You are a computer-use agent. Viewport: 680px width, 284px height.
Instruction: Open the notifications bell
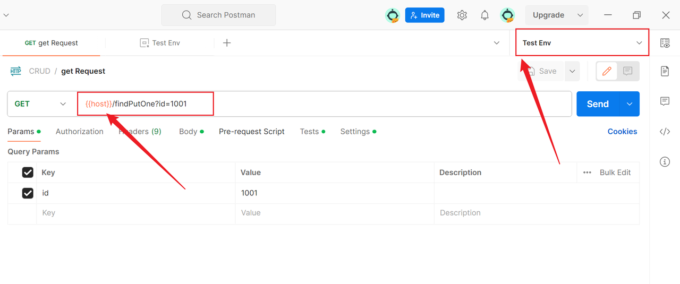pyautogui.click(x=484, y=15)
